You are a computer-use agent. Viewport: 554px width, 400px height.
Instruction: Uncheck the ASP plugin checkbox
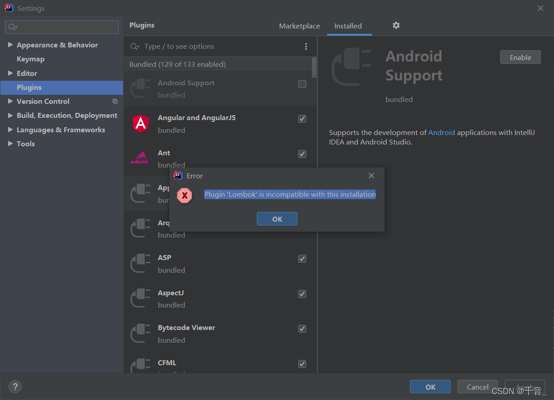(302, 259)
